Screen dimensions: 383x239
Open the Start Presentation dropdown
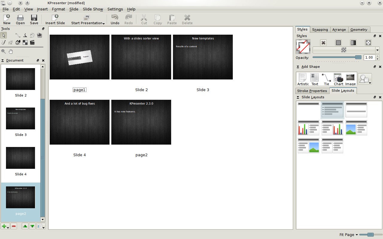point(88,20)
